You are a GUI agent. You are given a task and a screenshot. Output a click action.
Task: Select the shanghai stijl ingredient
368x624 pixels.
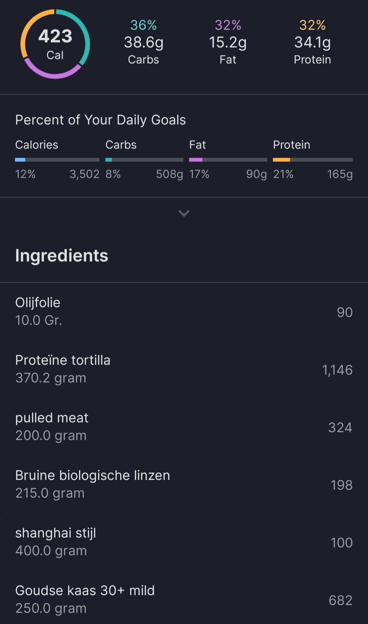tap(184, 542)
